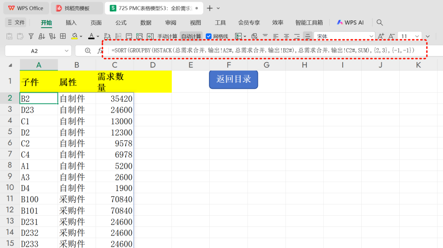Screen dimensions: 443x248
Task: Click the wrap text cell icon
Action: pos(129,36)
